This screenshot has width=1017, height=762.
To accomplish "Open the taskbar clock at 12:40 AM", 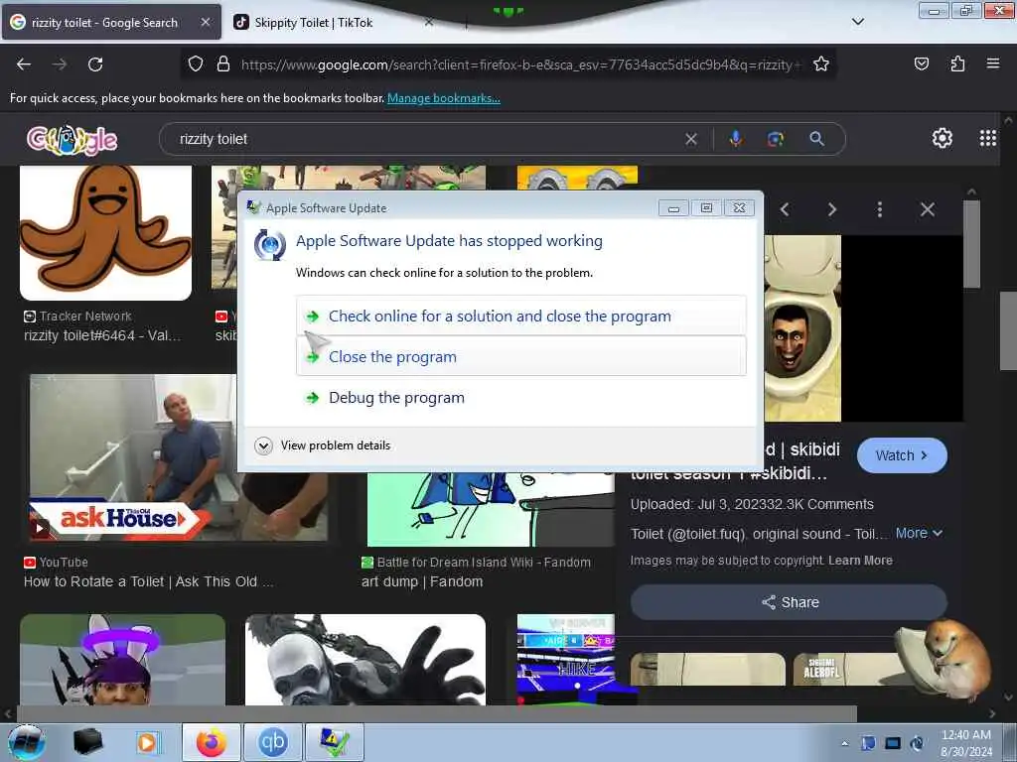I will click(x=965, y=743).
